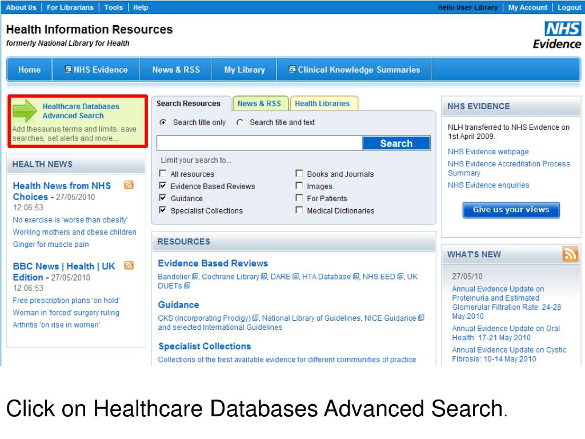
Task: Click the Give us your views button
Action: (x=511, y=210)
